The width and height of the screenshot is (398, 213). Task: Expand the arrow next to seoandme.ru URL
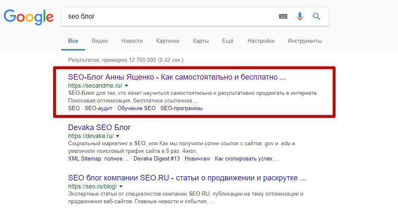pyautogui.click(x=126, y=86)
